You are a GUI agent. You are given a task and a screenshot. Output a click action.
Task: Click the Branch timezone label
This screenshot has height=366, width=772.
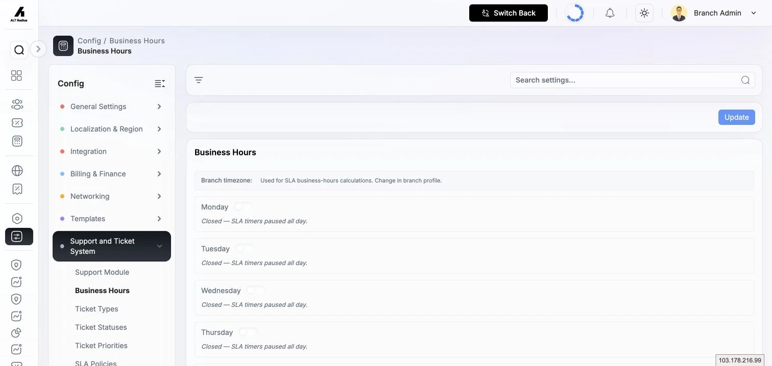227,180
